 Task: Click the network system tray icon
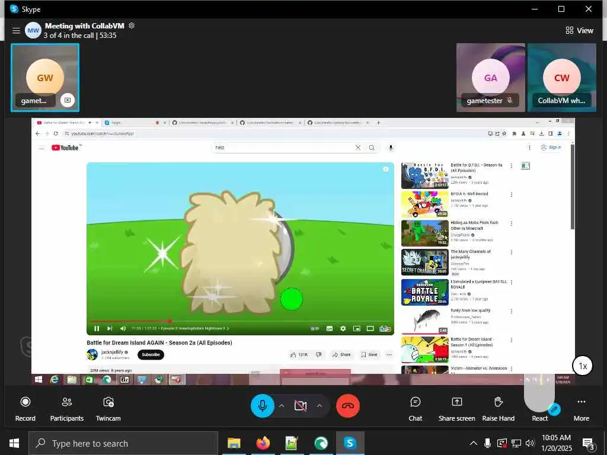tap(516, 443)
